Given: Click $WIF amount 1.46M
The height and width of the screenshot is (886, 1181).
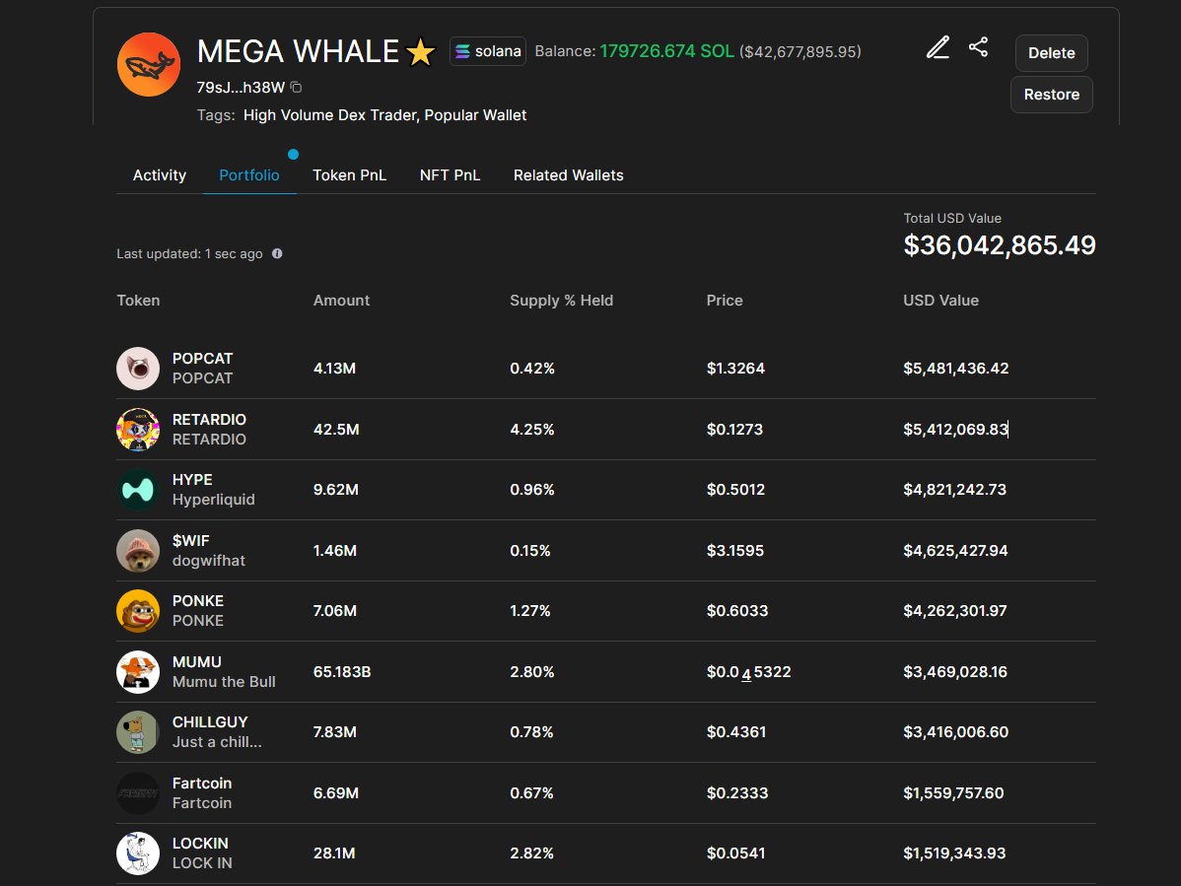Looking at the screenshot, I should point(335,550).
